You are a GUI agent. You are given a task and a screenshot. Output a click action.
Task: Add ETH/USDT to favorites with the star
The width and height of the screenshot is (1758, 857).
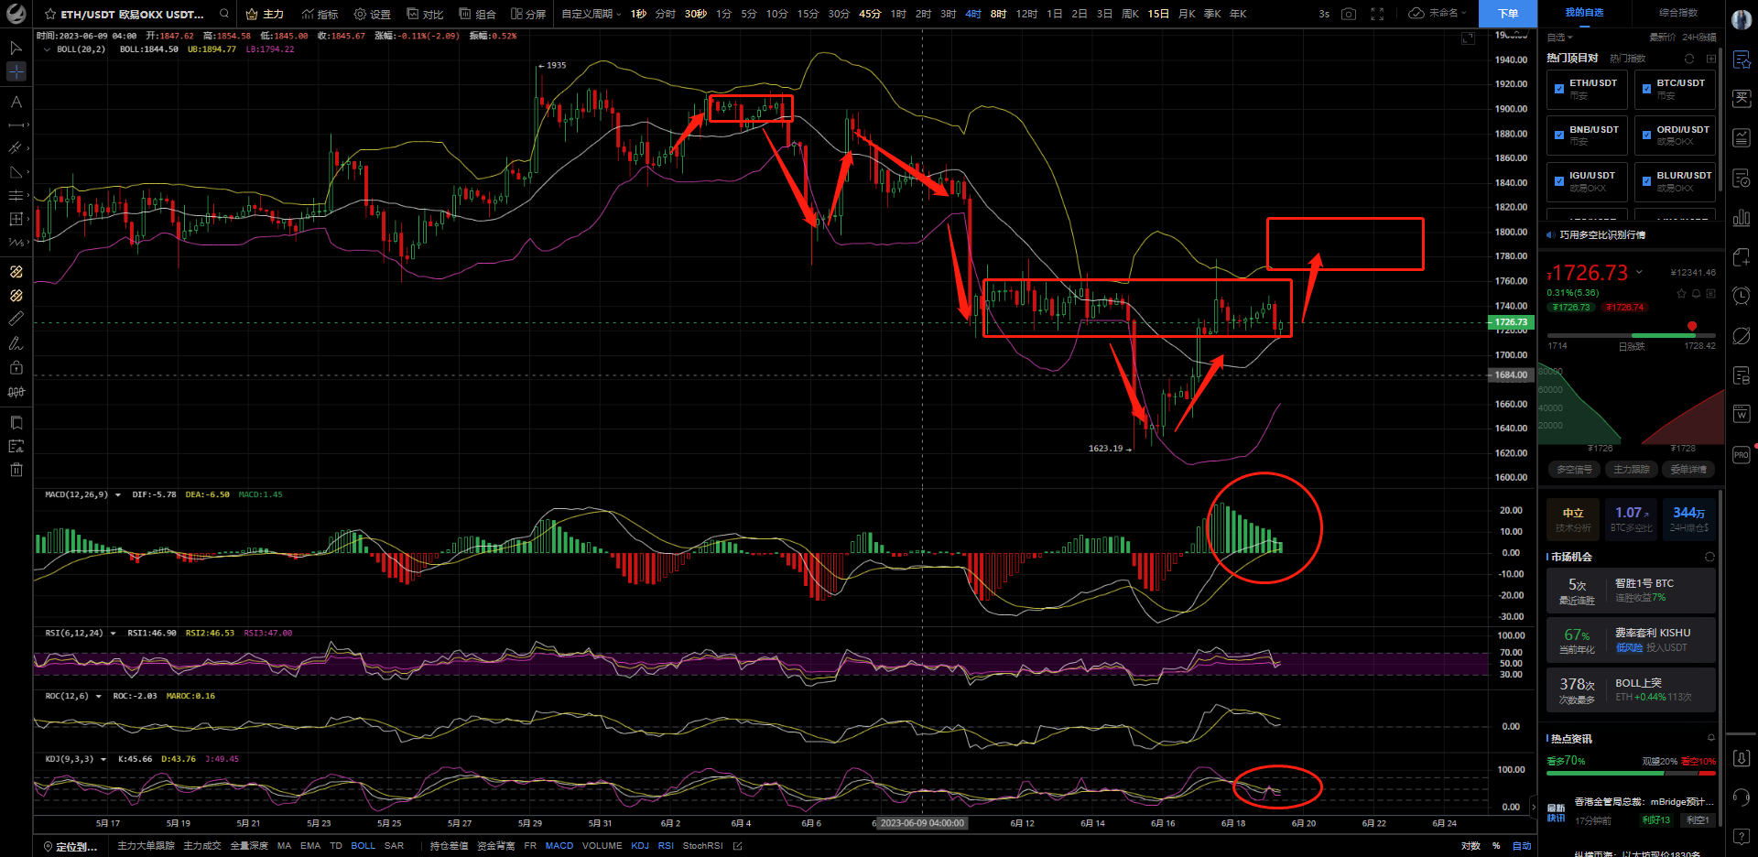pos(50,15)
